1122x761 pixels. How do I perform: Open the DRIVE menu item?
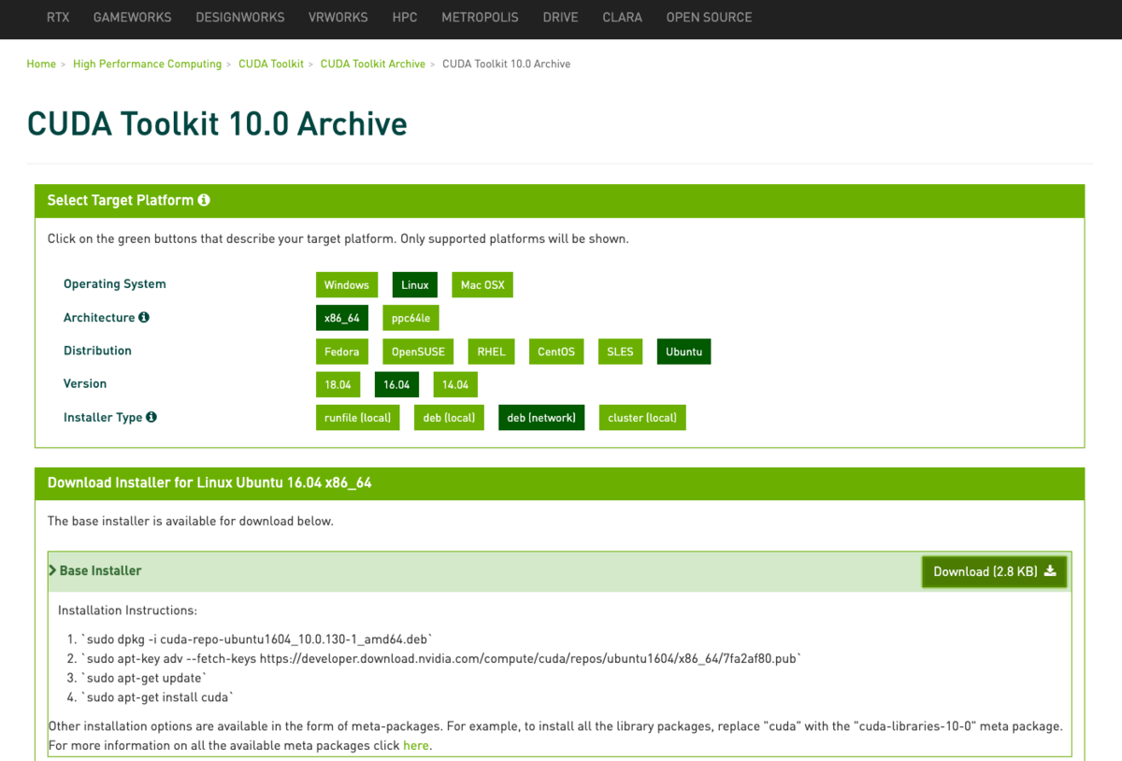tap(561, 18)
